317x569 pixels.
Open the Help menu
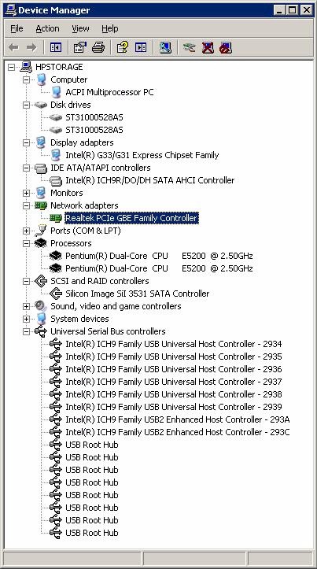click(x=109, y=28)
